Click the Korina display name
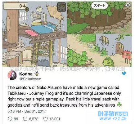Screen dimensions: 135x124 point(26,74)
